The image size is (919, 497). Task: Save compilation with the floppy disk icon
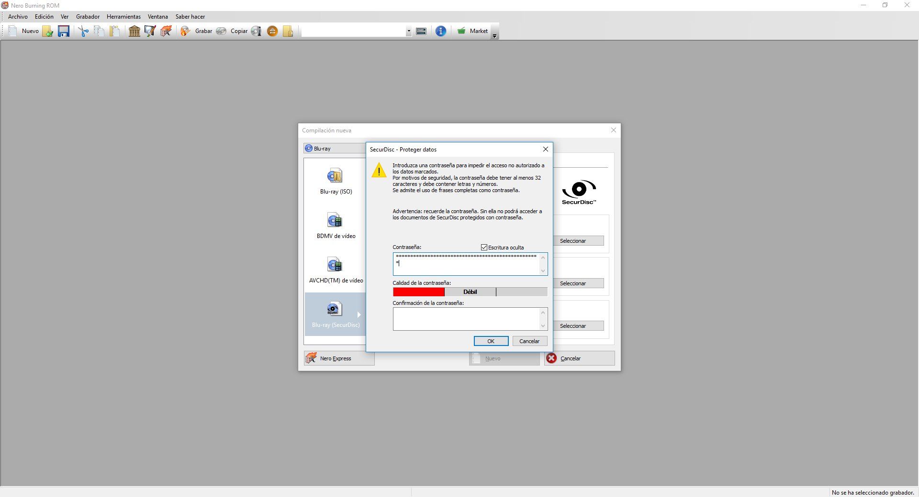pos(64,31)
